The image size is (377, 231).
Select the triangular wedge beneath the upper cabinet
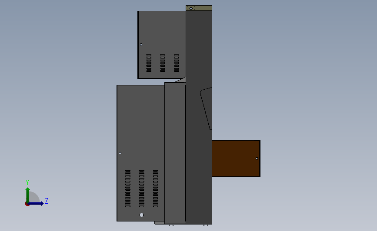[182, 80]
